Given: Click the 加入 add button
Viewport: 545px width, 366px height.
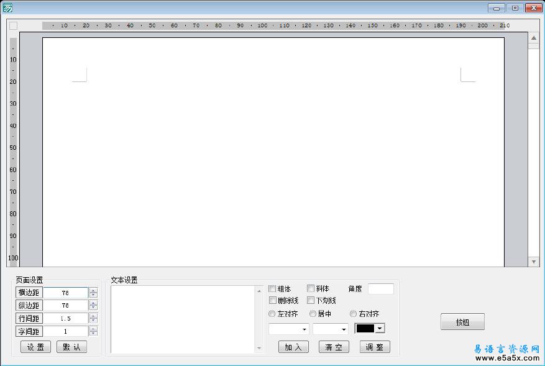Looking at the screenshot, I should 293,347.
